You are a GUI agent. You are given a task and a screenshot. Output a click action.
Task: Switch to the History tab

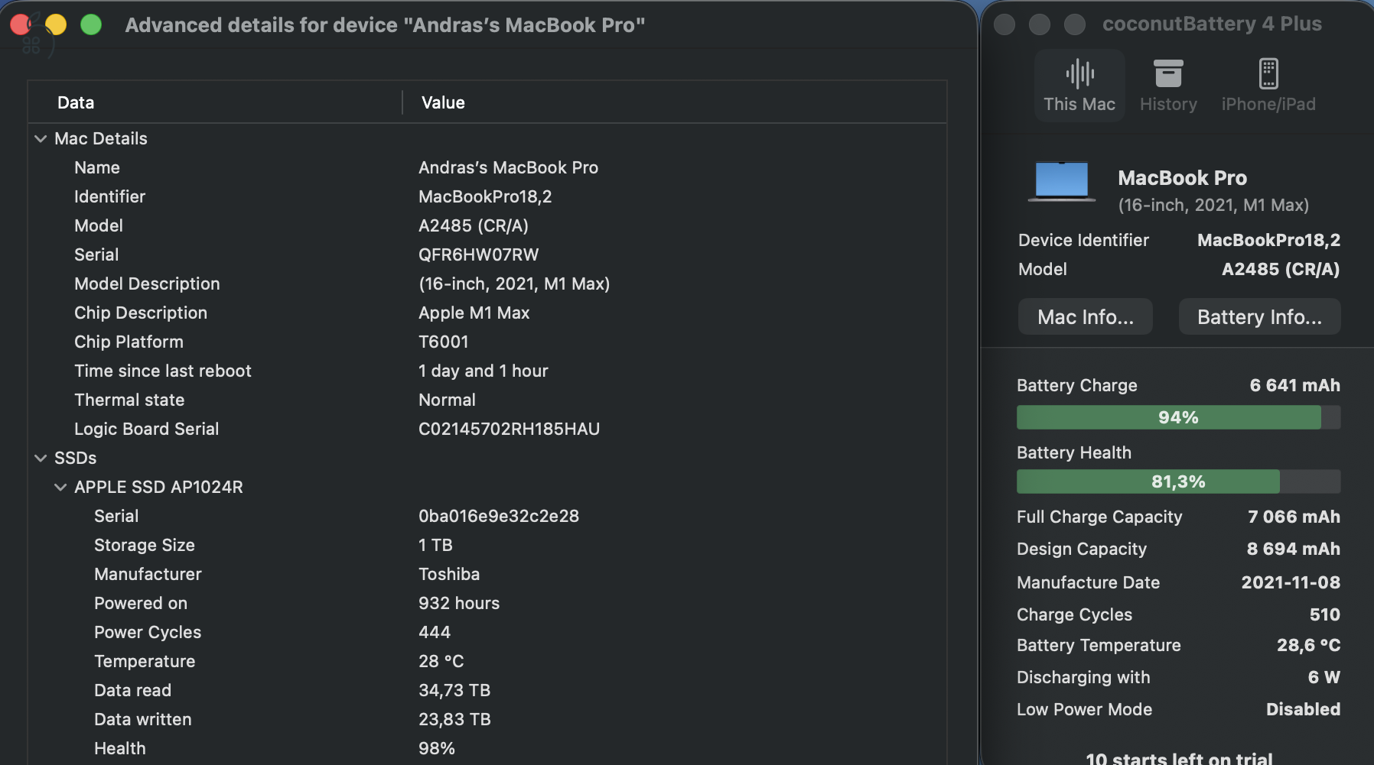point(1168,86)
